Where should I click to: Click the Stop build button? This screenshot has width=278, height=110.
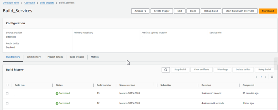(x=180, y=69)
